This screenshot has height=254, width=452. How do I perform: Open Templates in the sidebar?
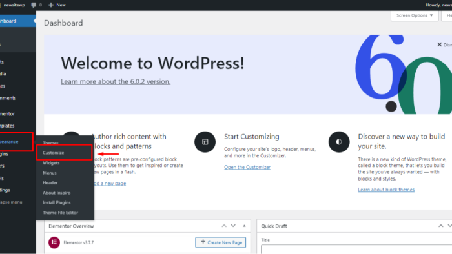pyautogui.click(x=18, y=126)
